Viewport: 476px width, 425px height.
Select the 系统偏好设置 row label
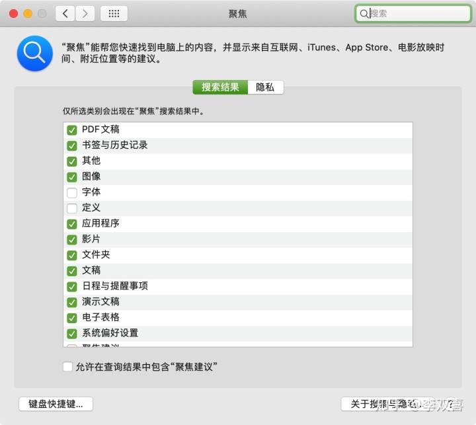110,333
